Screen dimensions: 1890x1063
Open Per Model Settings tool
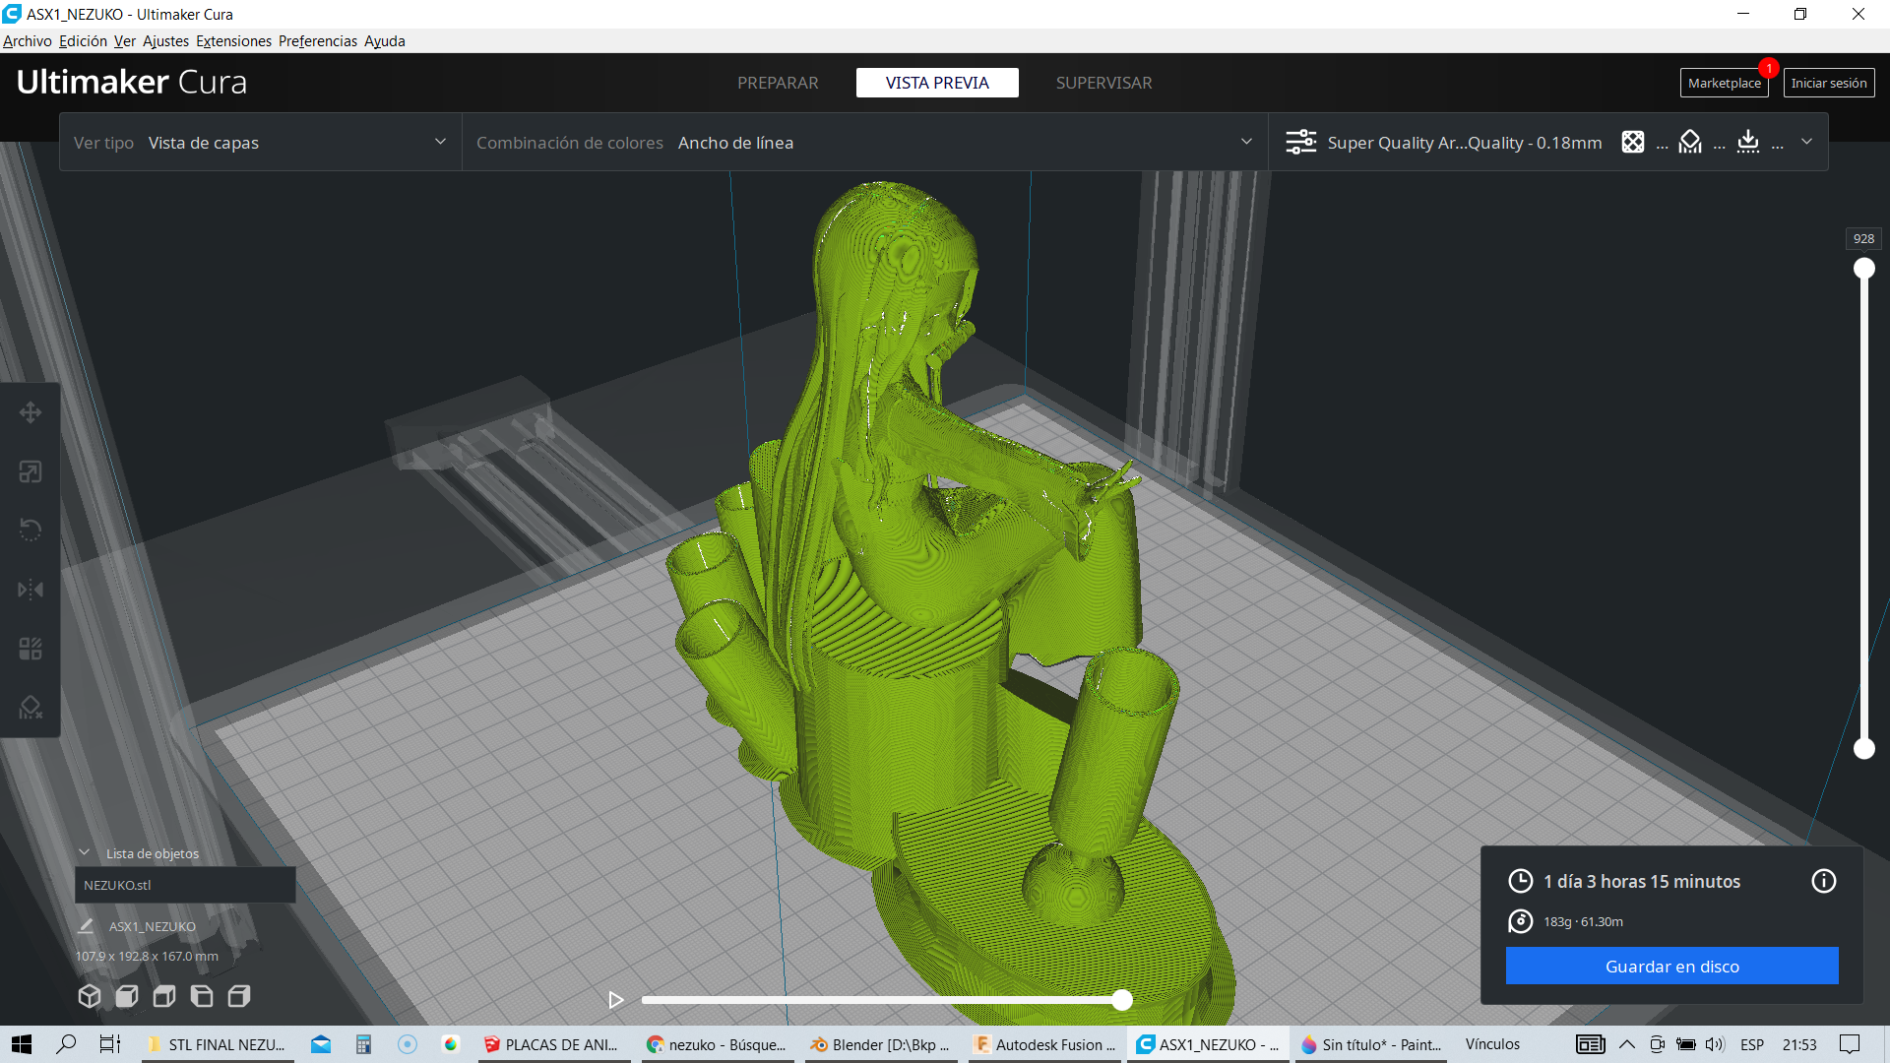31,649
